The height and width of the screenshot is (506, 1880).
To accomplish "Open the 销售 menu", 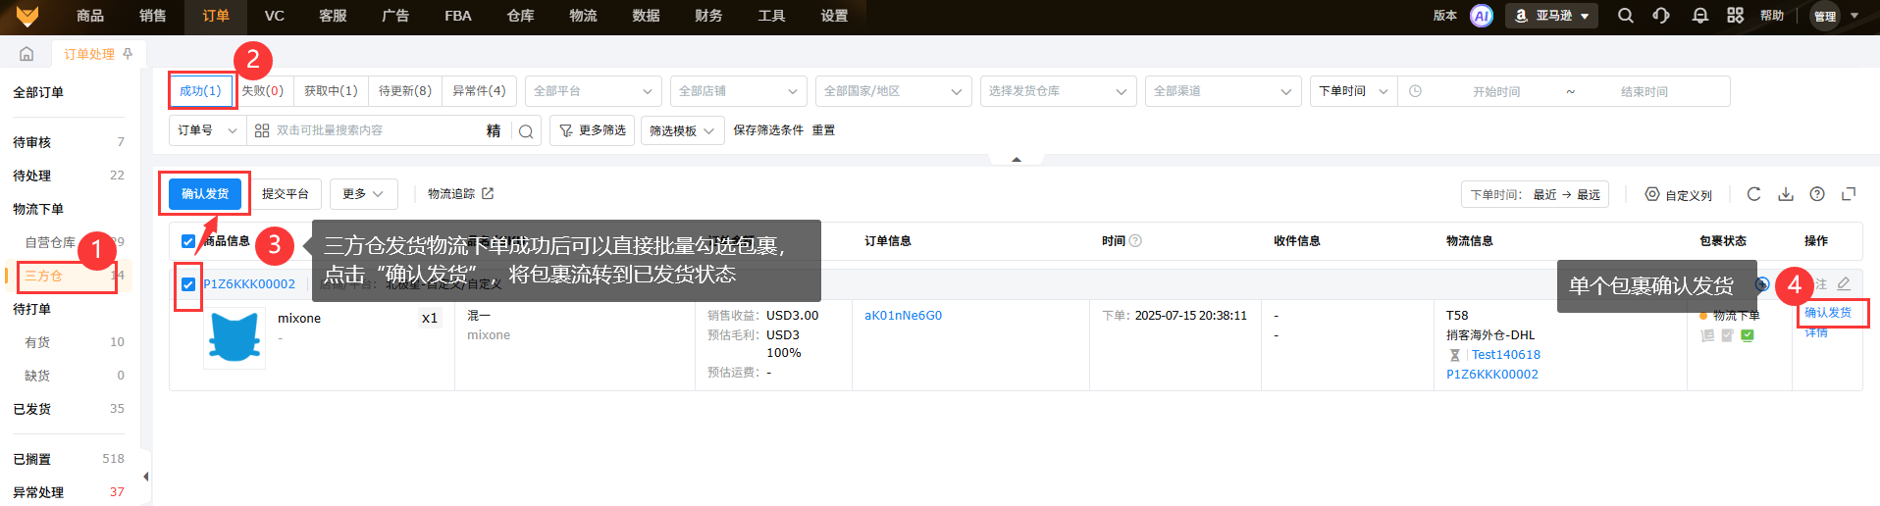I will [153, 16].
